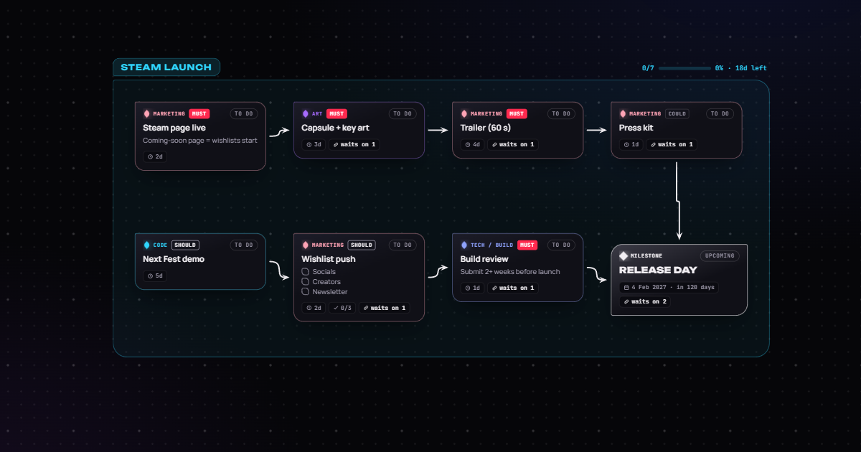Click the Coming-soon page = wishlists start description

(200, 141)
